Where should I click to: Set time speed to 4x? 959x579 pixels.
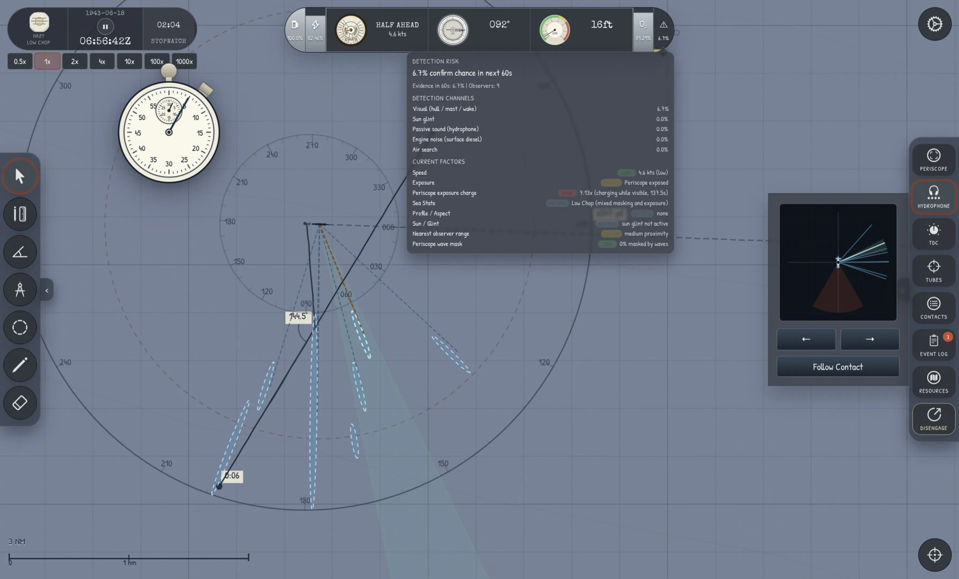coord(102,61)
